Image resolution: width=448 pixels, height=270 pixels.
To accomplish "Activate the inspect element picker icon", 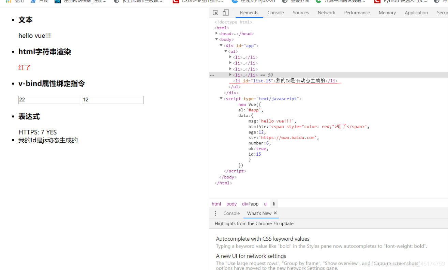I will click(x=215, y=13).
